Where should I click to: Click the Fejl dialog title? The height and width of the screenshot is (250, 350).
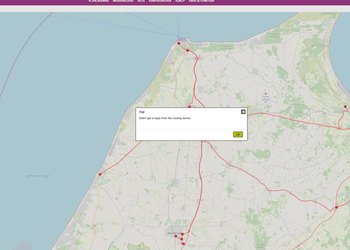(142, 112)
